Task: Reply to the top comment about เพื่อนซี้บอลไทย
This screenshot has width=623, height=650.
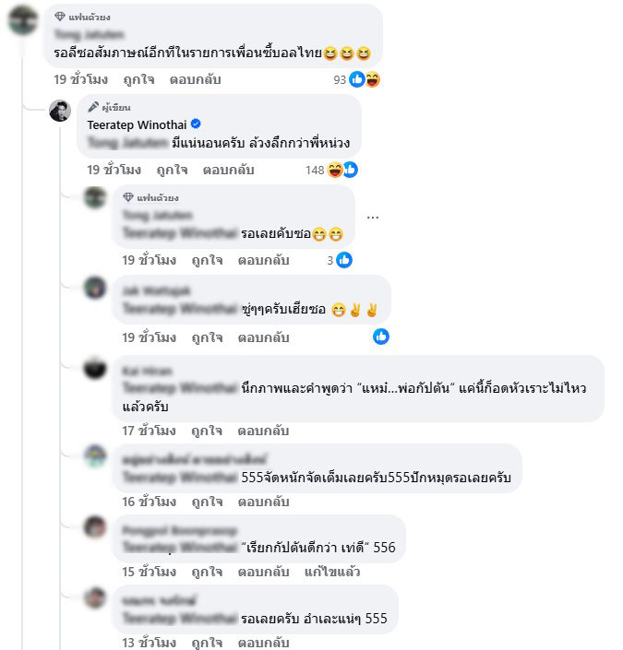Action: coord(195,79)
